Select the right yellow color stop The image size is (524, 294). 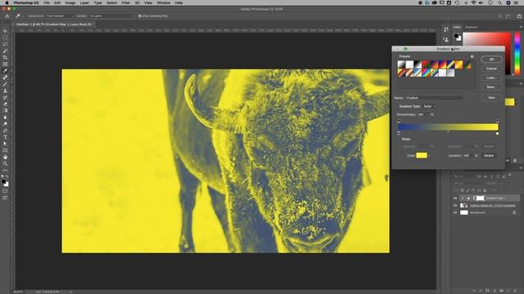(497, 133)
